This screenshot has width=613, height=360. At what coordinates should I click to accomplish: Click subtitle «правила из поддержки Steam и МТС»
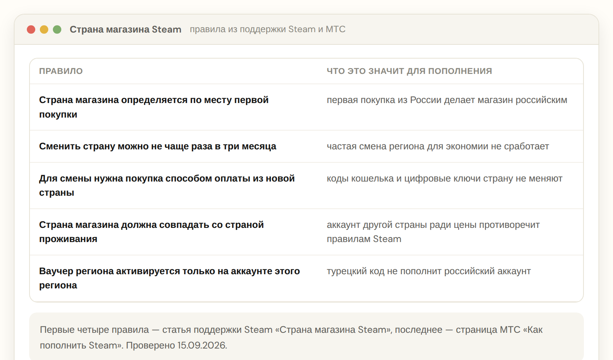[267, 29]
